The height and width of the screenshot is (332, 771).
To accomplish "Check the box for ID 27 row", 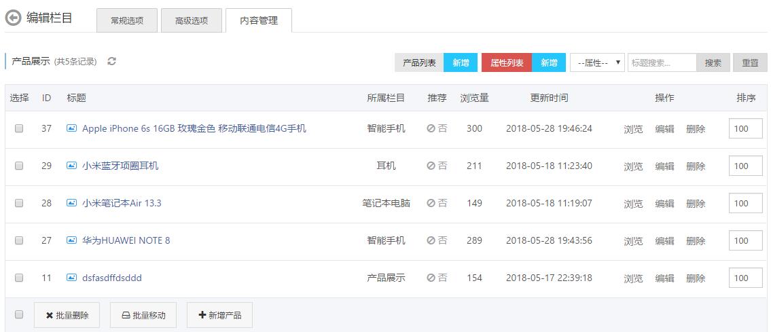I will tap(19, 240).
